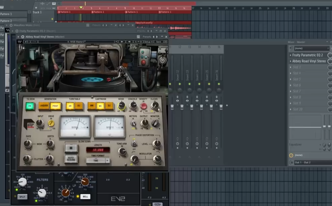Copy setup A to B
This screenshot has width=332, height=206.
[138, 42]
